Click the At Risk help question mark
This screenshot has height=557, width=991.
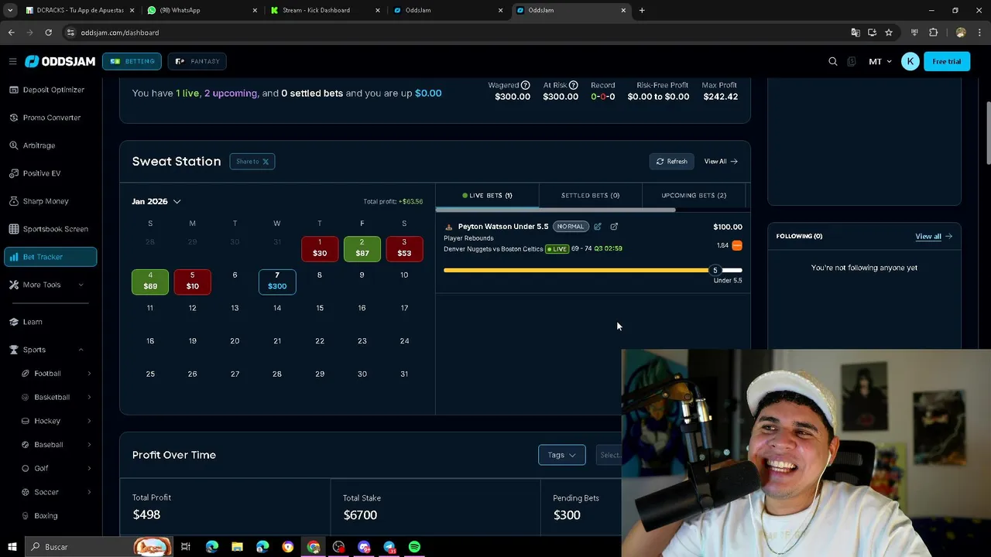click(x=574, y=85)
